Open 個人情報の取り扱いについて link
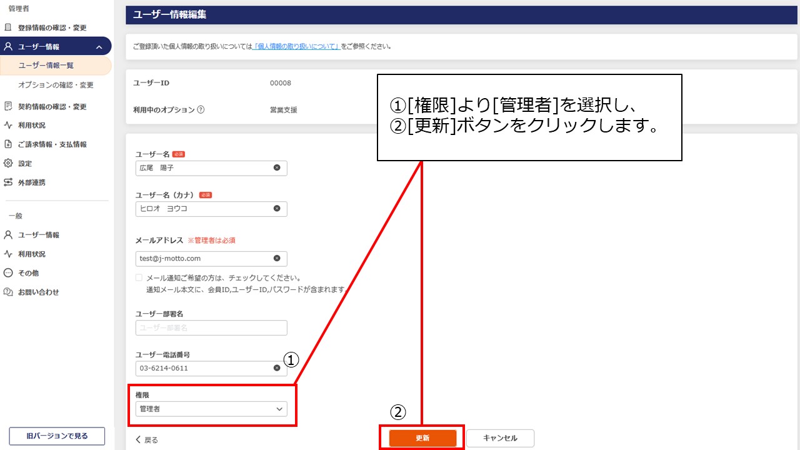 click(296, 46)
